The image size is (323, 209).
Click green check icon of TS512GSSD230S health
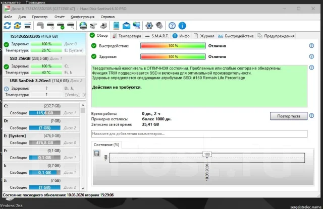[7, 44]
